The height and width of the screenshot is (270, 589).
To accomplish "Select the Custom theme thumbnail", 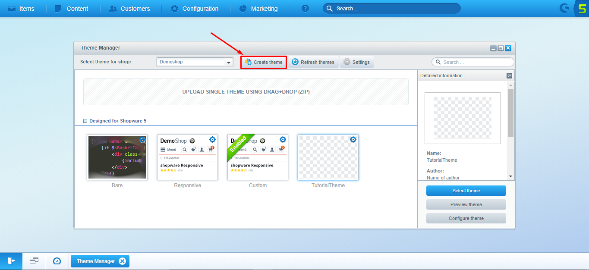I will 258,157.
